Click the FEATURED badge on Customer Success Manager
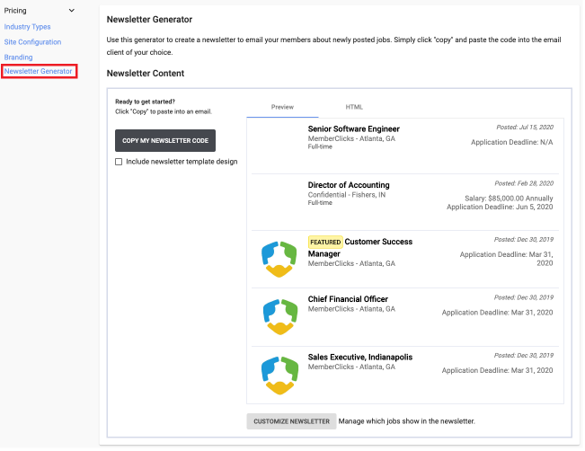585x451 pixels. coord(325,242)
